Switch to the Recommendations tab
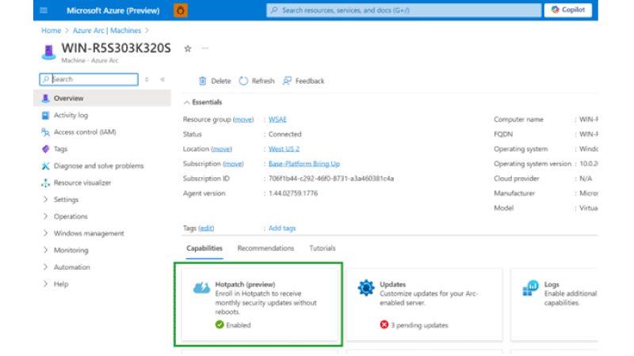The height and width of the screenshot is (356, 634). coord(265,248)
